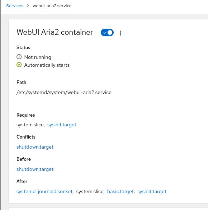208x210 pixels.
Task: Open sysinit.target under Requires
Action: pyautogui.click(x=62, y=125)
